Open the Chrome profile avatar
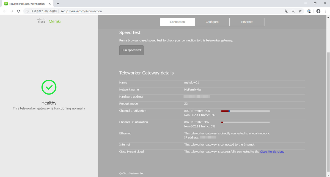Image resolution: width=330 pixels, height=177 pixels. point(318,11)
